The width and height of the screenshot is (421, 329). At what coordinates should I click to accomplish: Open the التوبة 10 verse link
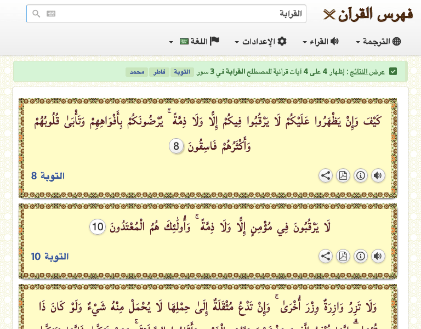coord(50,257)
